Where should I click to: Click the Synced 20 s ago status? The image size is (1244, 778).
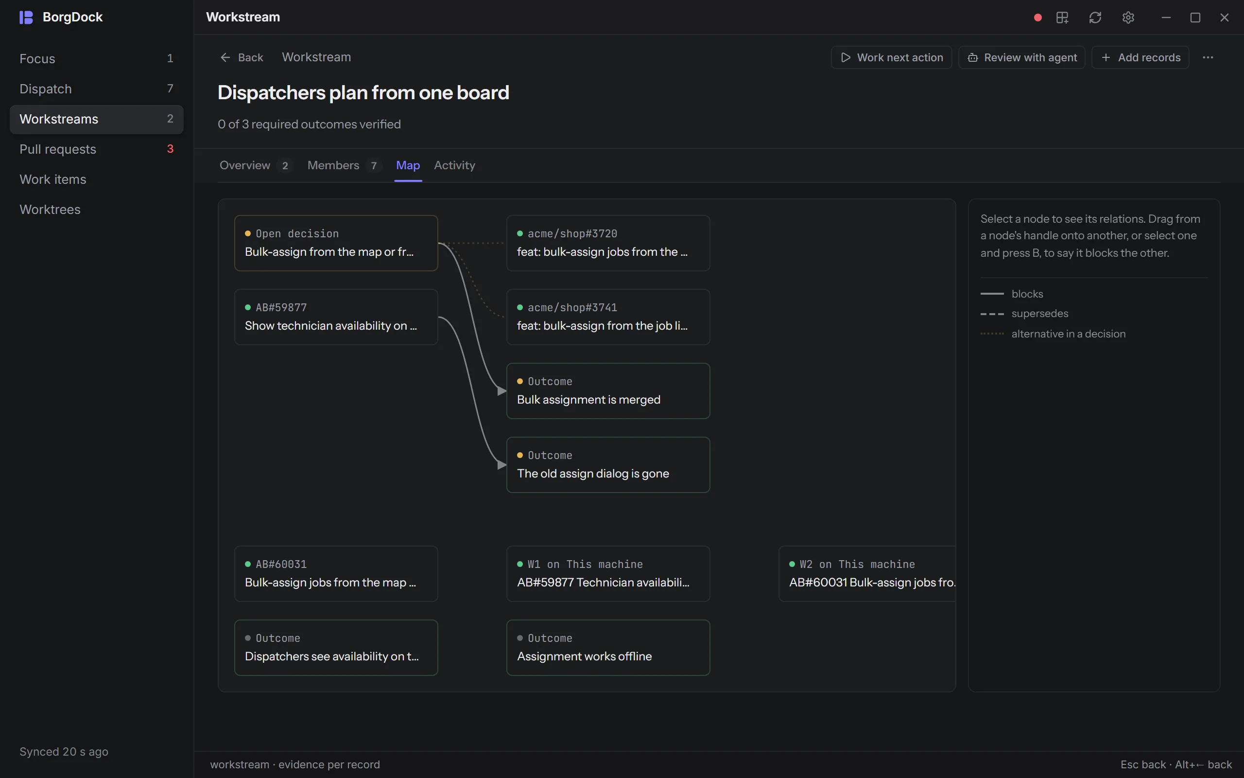click(x=64, y=752)
